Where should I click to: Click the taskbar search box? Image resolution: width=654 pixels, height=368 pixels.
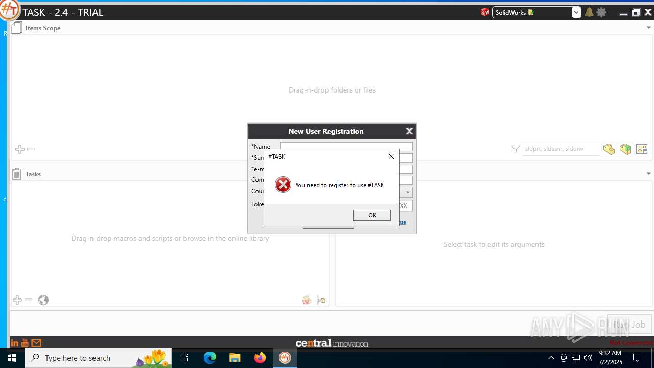click(x=99, y=358)
